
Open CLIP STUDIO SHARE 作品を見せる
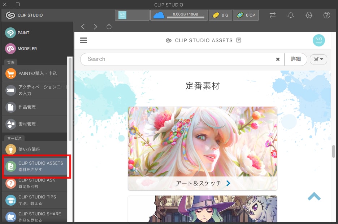tap(35, 216)
